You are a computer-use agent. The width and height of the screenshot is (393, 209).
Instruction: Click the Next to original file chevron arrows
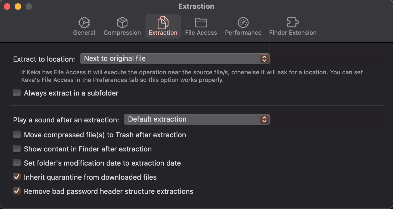264,59
